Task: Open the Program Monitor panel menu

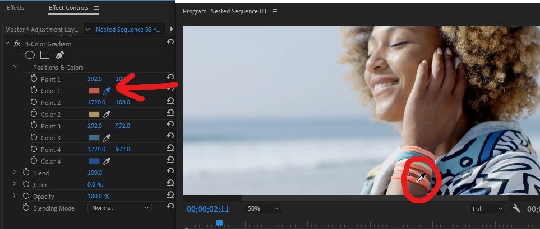Action: 274,11
